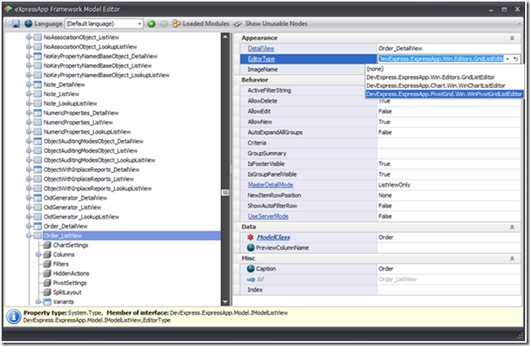This screenshot has height=346, width=530.
Task: Click the reset arrow button in the EditorType field
Action: [x=515, y=59]
